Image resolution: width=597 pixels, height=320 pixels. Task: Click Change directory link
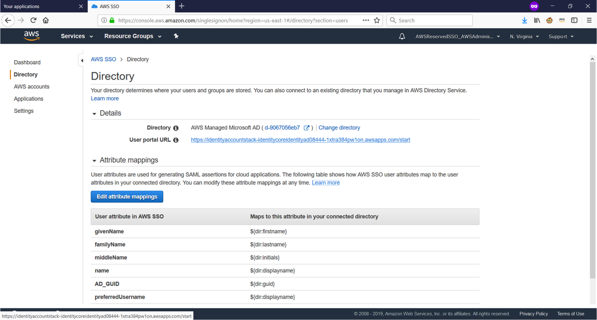[339, 128]
